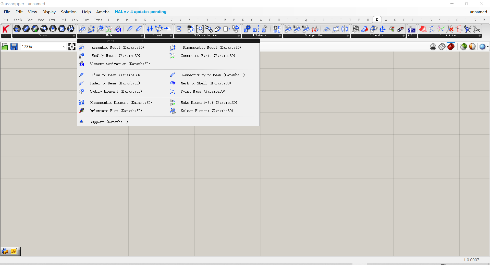The width and height of the screenshot is (490, 265).
Task: Collapse the 1.Model panel dropdown
Action: 142,36
